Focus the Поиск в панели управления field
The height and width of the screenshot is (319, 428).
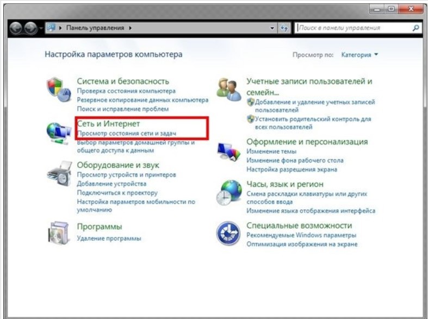click(354, 28)
